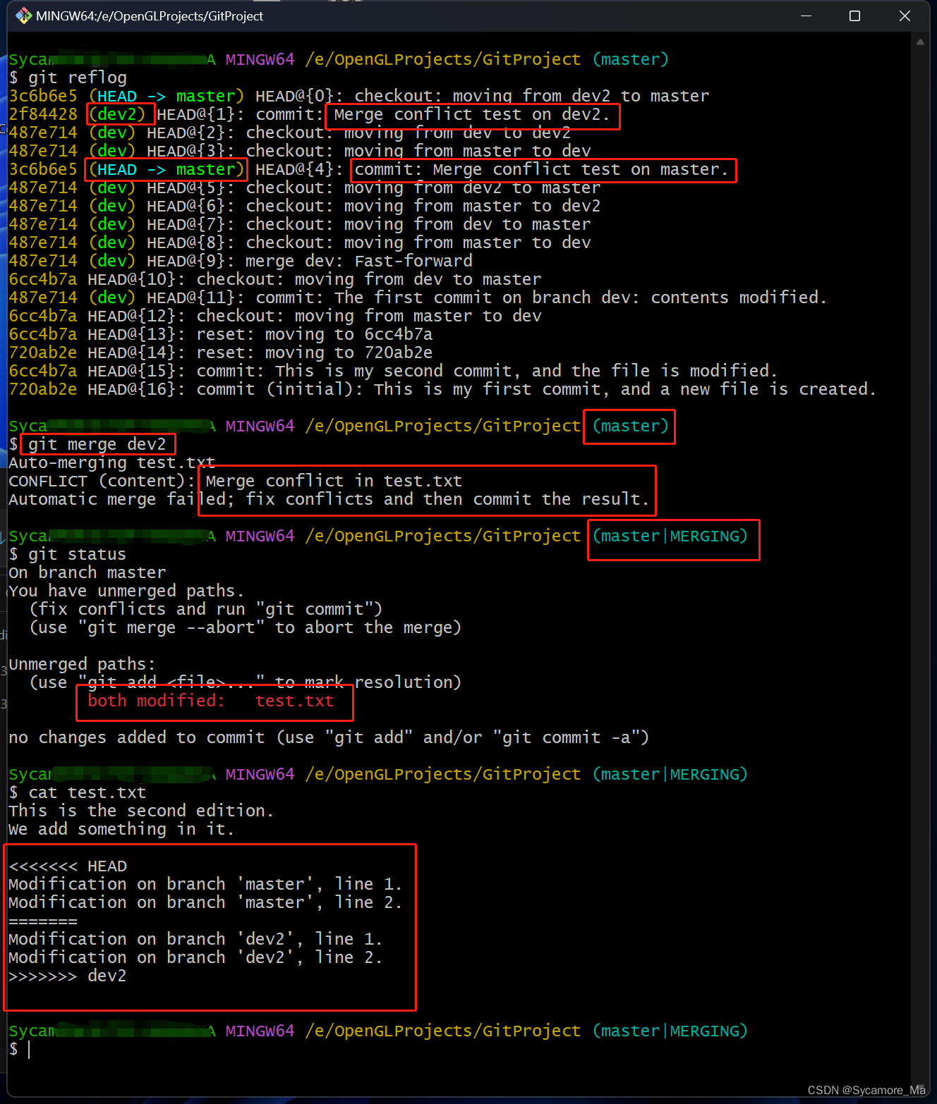Click the 'git merge --abort' hint line
The height and width of the screenshot is (1104, 937).
click(245, 627)
